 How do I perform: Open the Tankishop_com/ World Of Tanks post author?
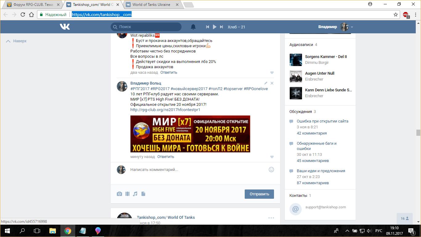(x=166, y=218)
